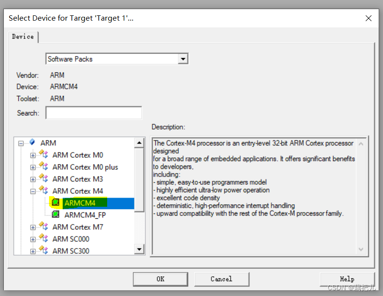Select the ARM root tree label
The height and width of the screenshot is (296, 383).
[48, 143]
